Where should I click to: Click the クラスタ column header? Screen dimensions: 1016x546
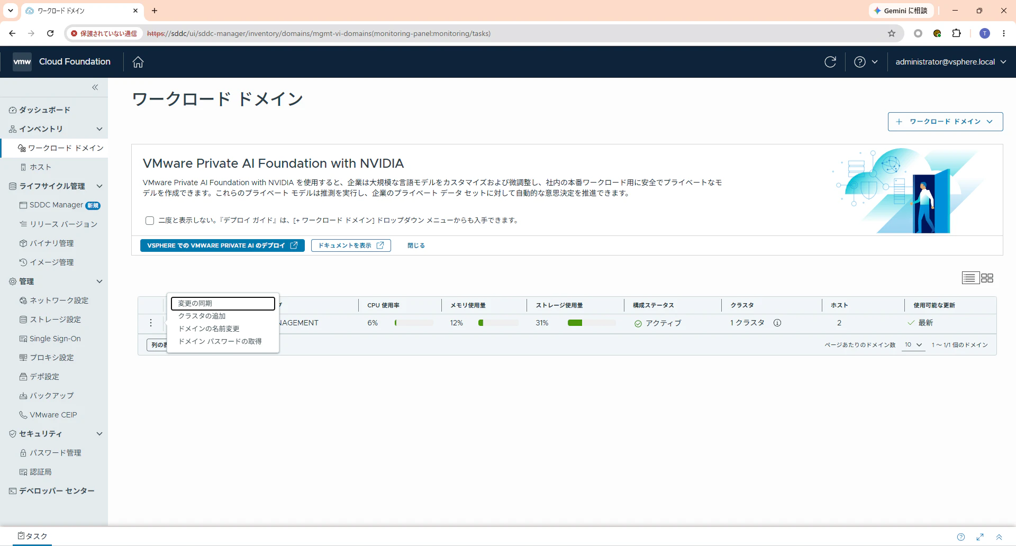pyautogui.click(x=742, y=305)
